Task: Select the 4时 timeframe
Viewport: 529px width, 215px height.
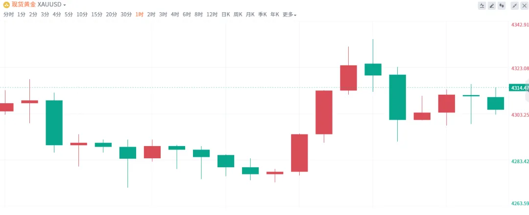Action: (x=175, y=15)
